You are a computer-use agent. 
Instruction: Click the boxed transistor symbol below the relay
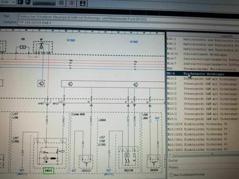(x=42, y=84)
